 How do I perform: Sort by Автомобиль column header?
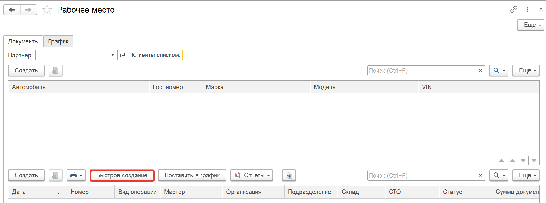click(x=79, y=87)
